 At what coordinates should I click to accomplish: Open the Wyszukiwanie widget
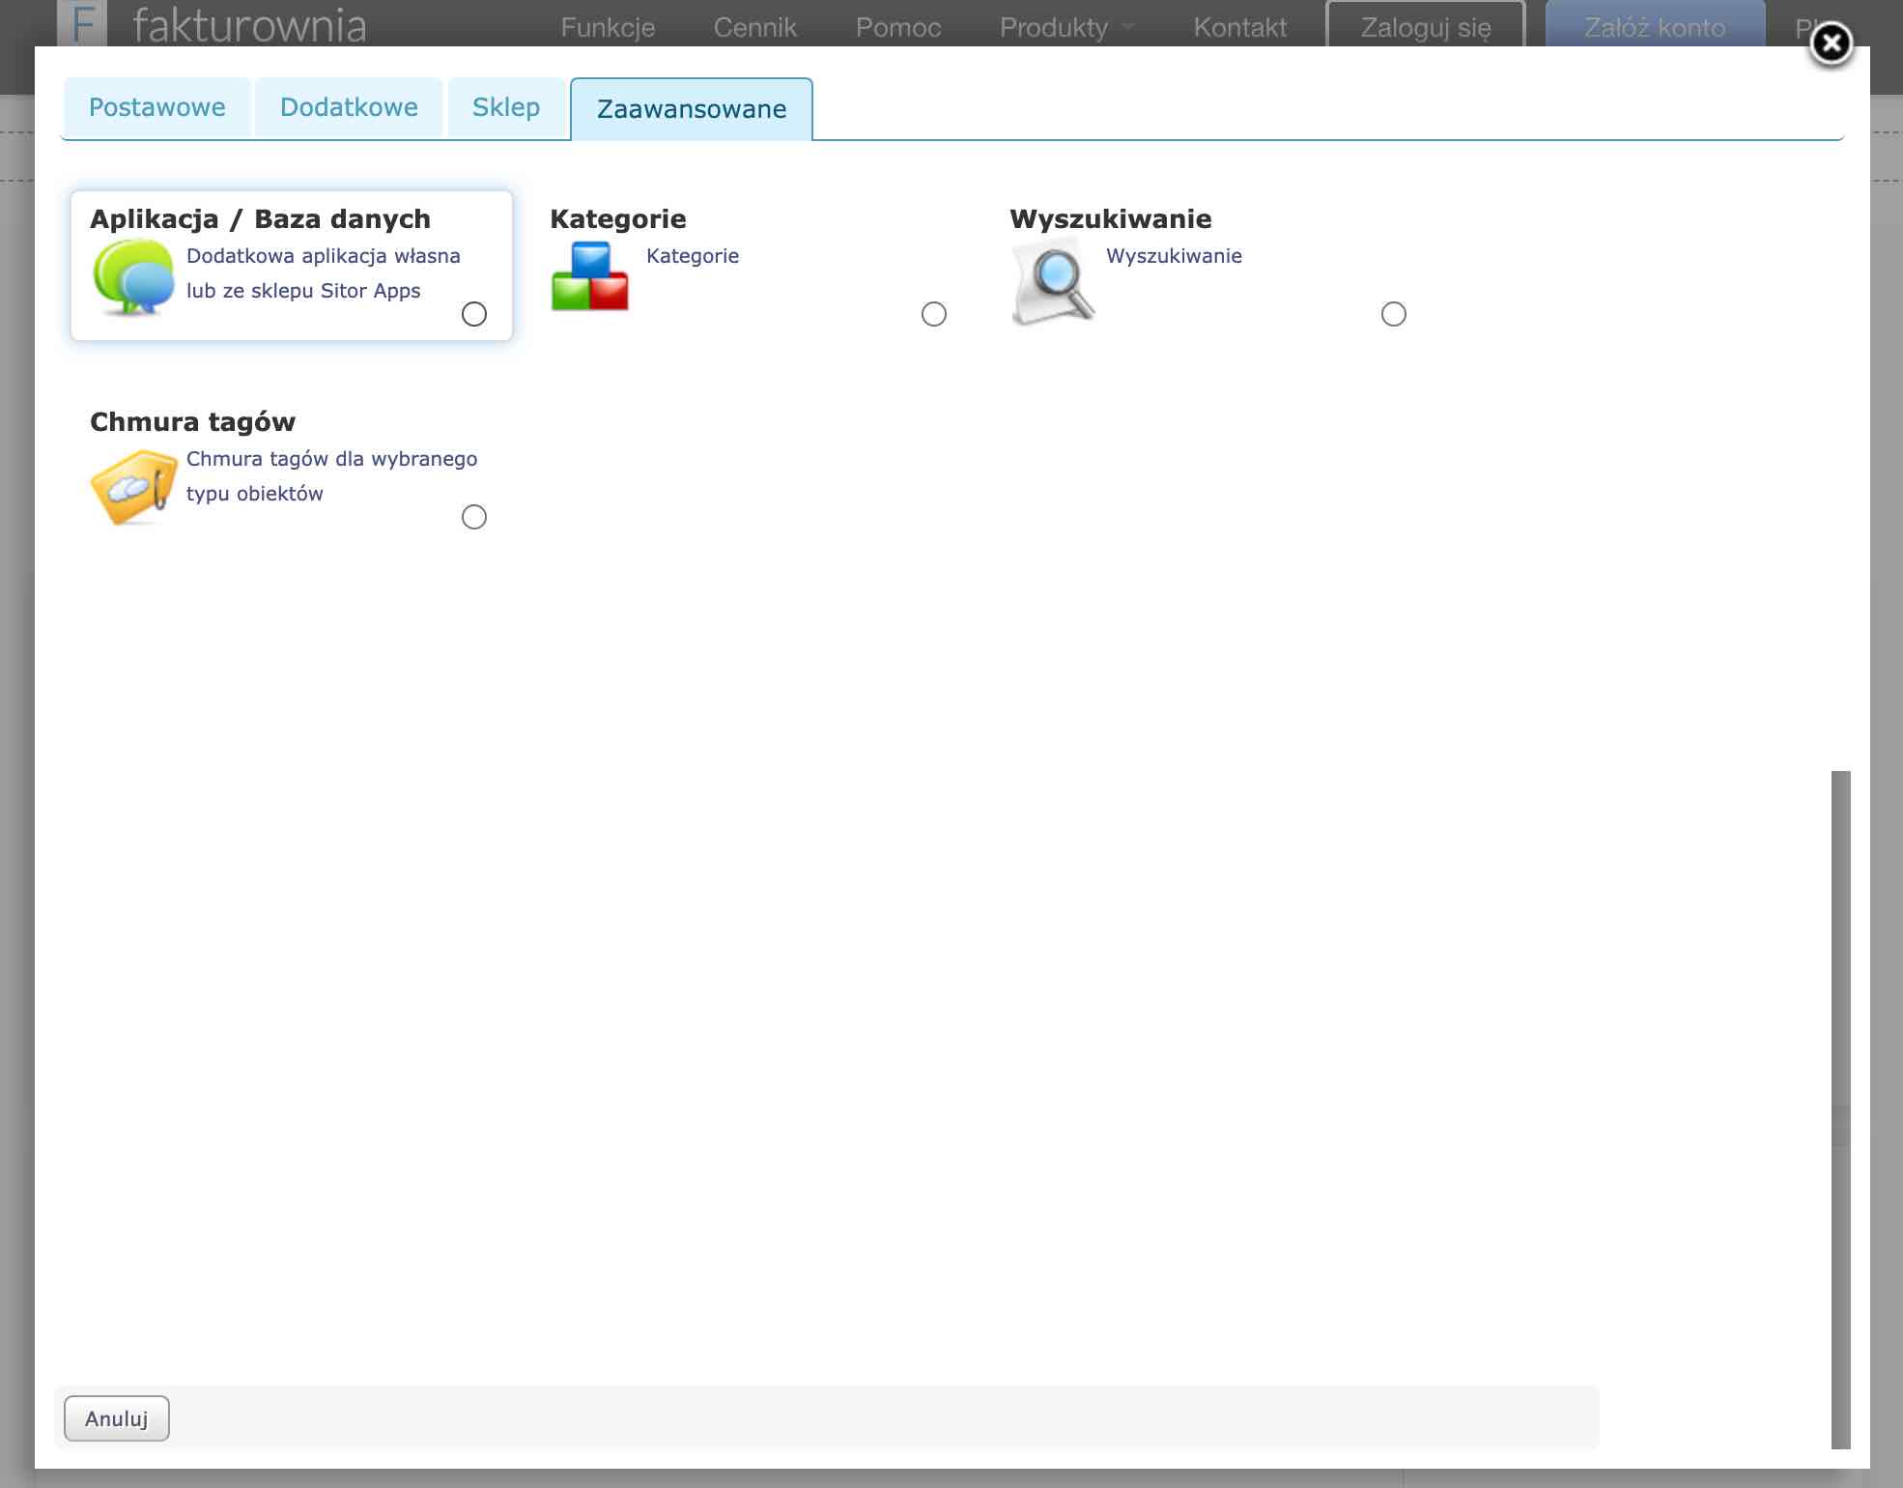pos(1174,256)
